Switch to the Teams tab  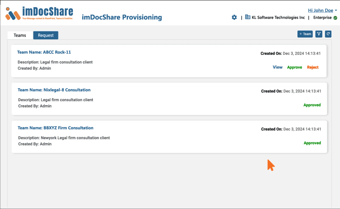tap(20, 35)
